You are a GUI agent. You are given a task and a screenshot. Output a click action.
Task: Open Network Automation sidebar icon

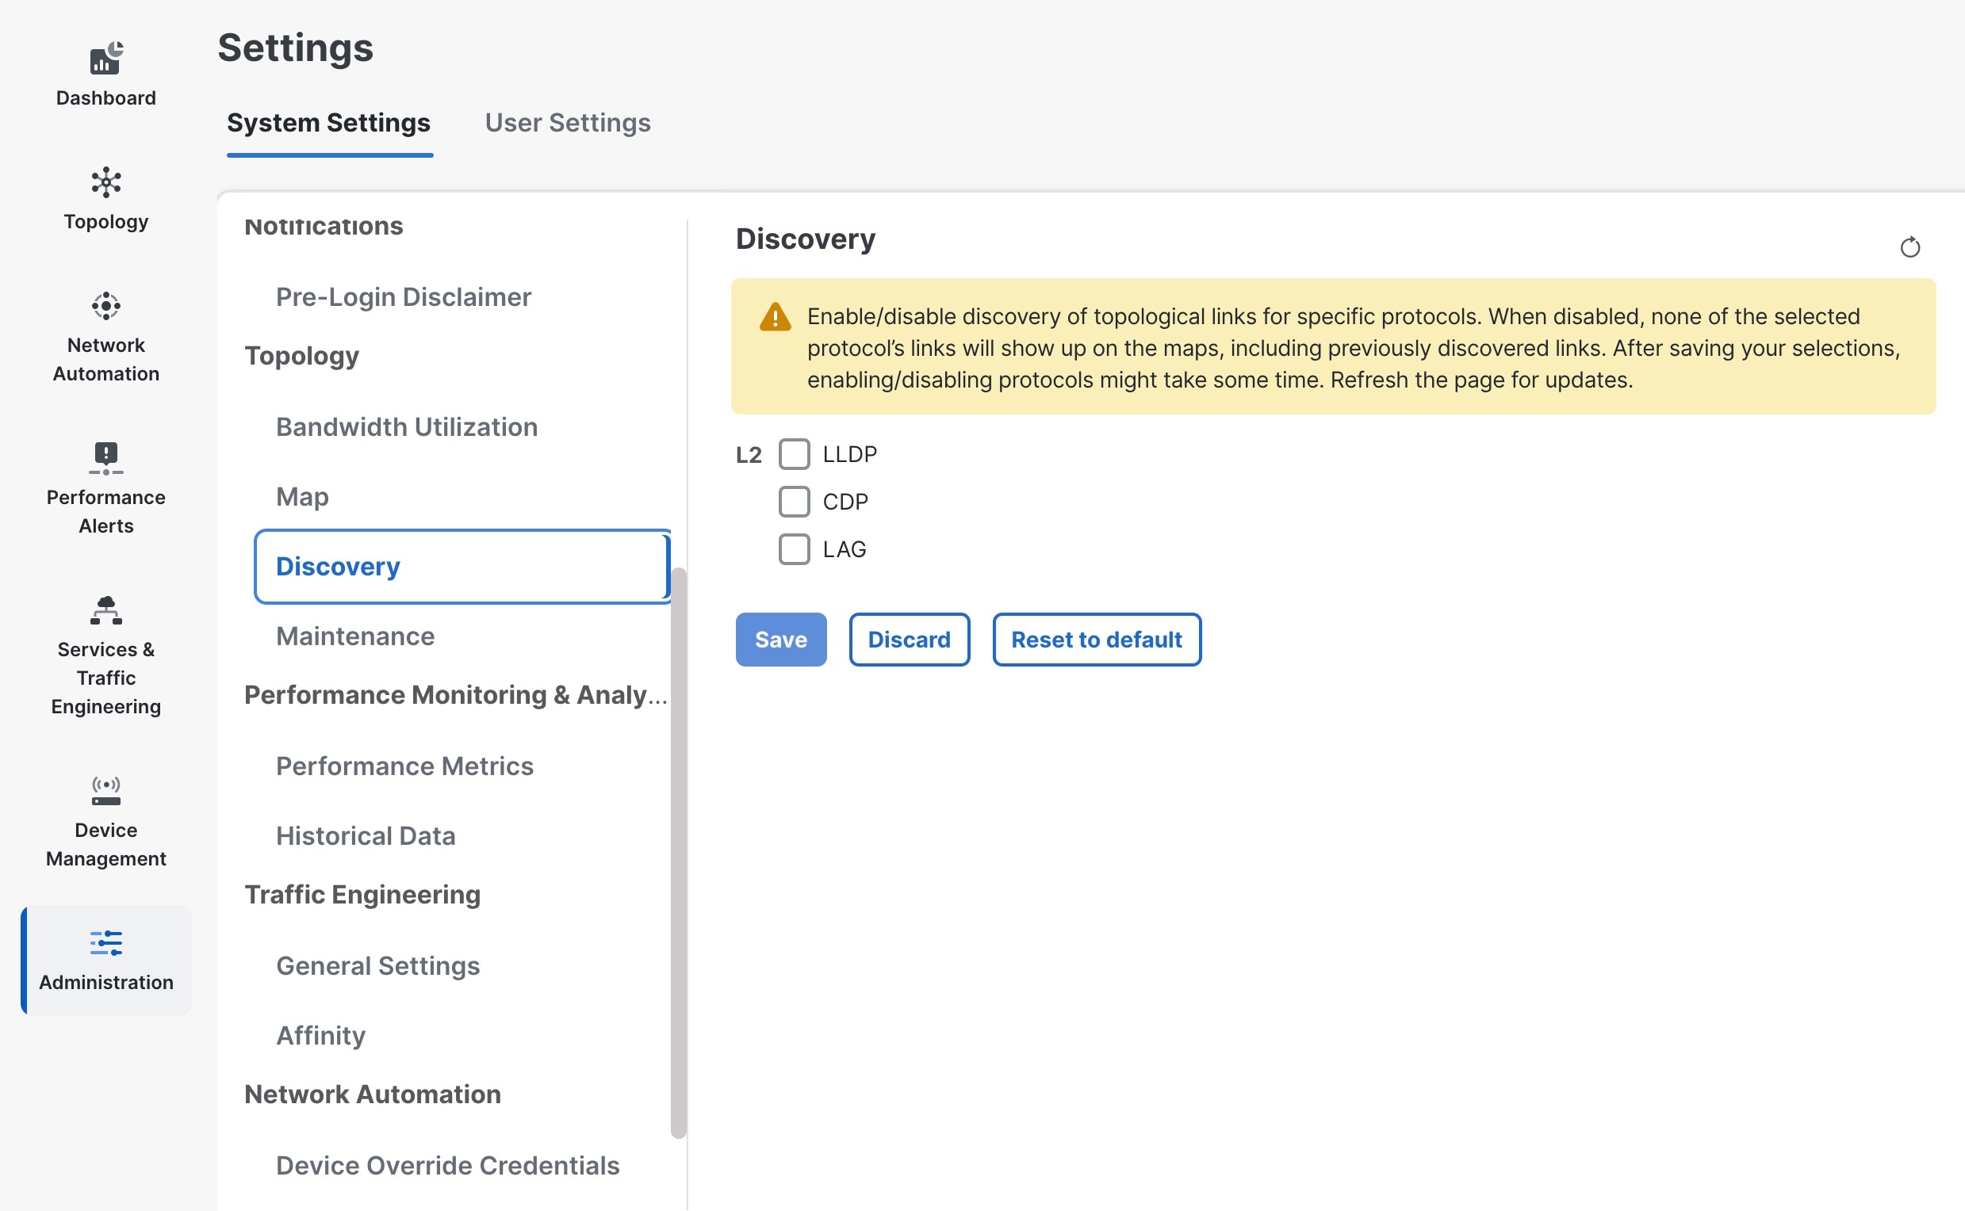[105, 306]
